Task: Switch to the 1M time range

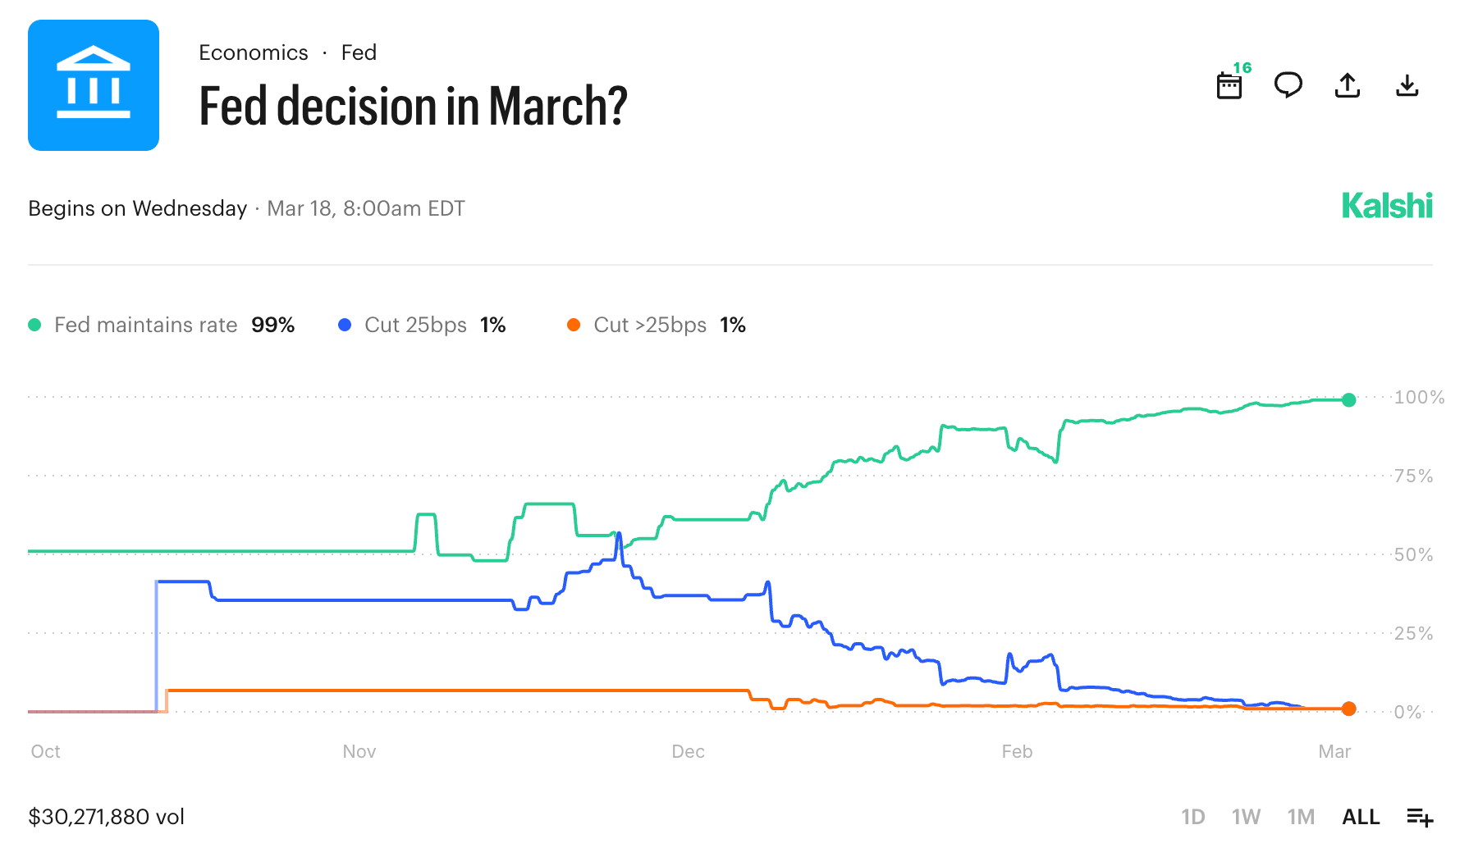Action: point(1301,817)
